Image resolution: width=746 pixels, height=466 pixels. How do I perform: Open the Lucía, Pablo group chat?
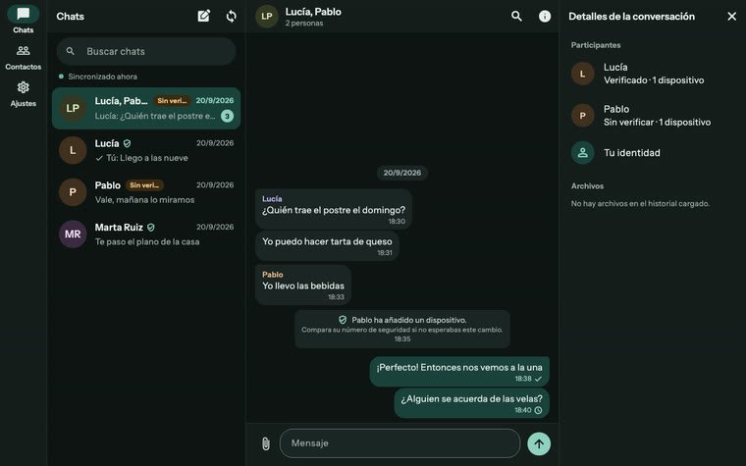pos(146,109)
